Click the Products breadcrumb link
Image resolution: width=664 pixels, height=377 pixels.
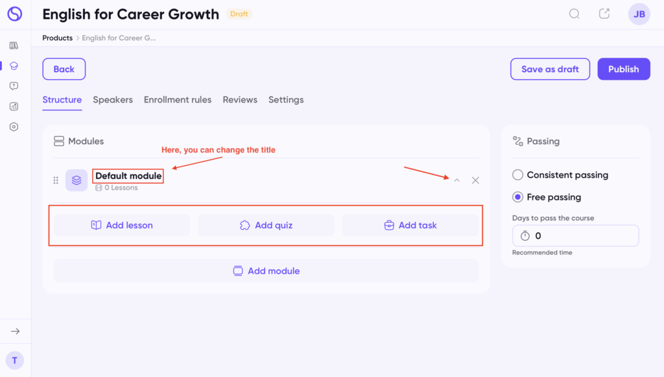pyautogui.click(x=58, y=38)
